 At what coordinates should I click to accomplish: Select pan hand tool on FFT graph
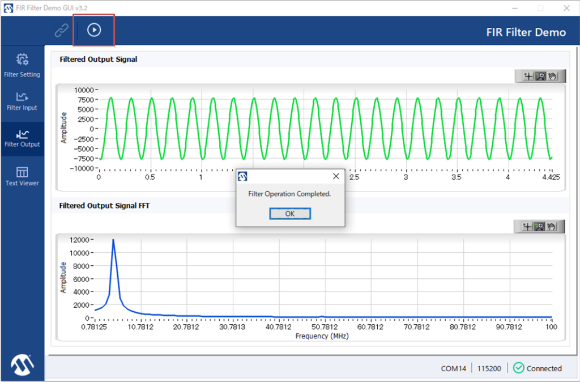[x=552, y=227]
